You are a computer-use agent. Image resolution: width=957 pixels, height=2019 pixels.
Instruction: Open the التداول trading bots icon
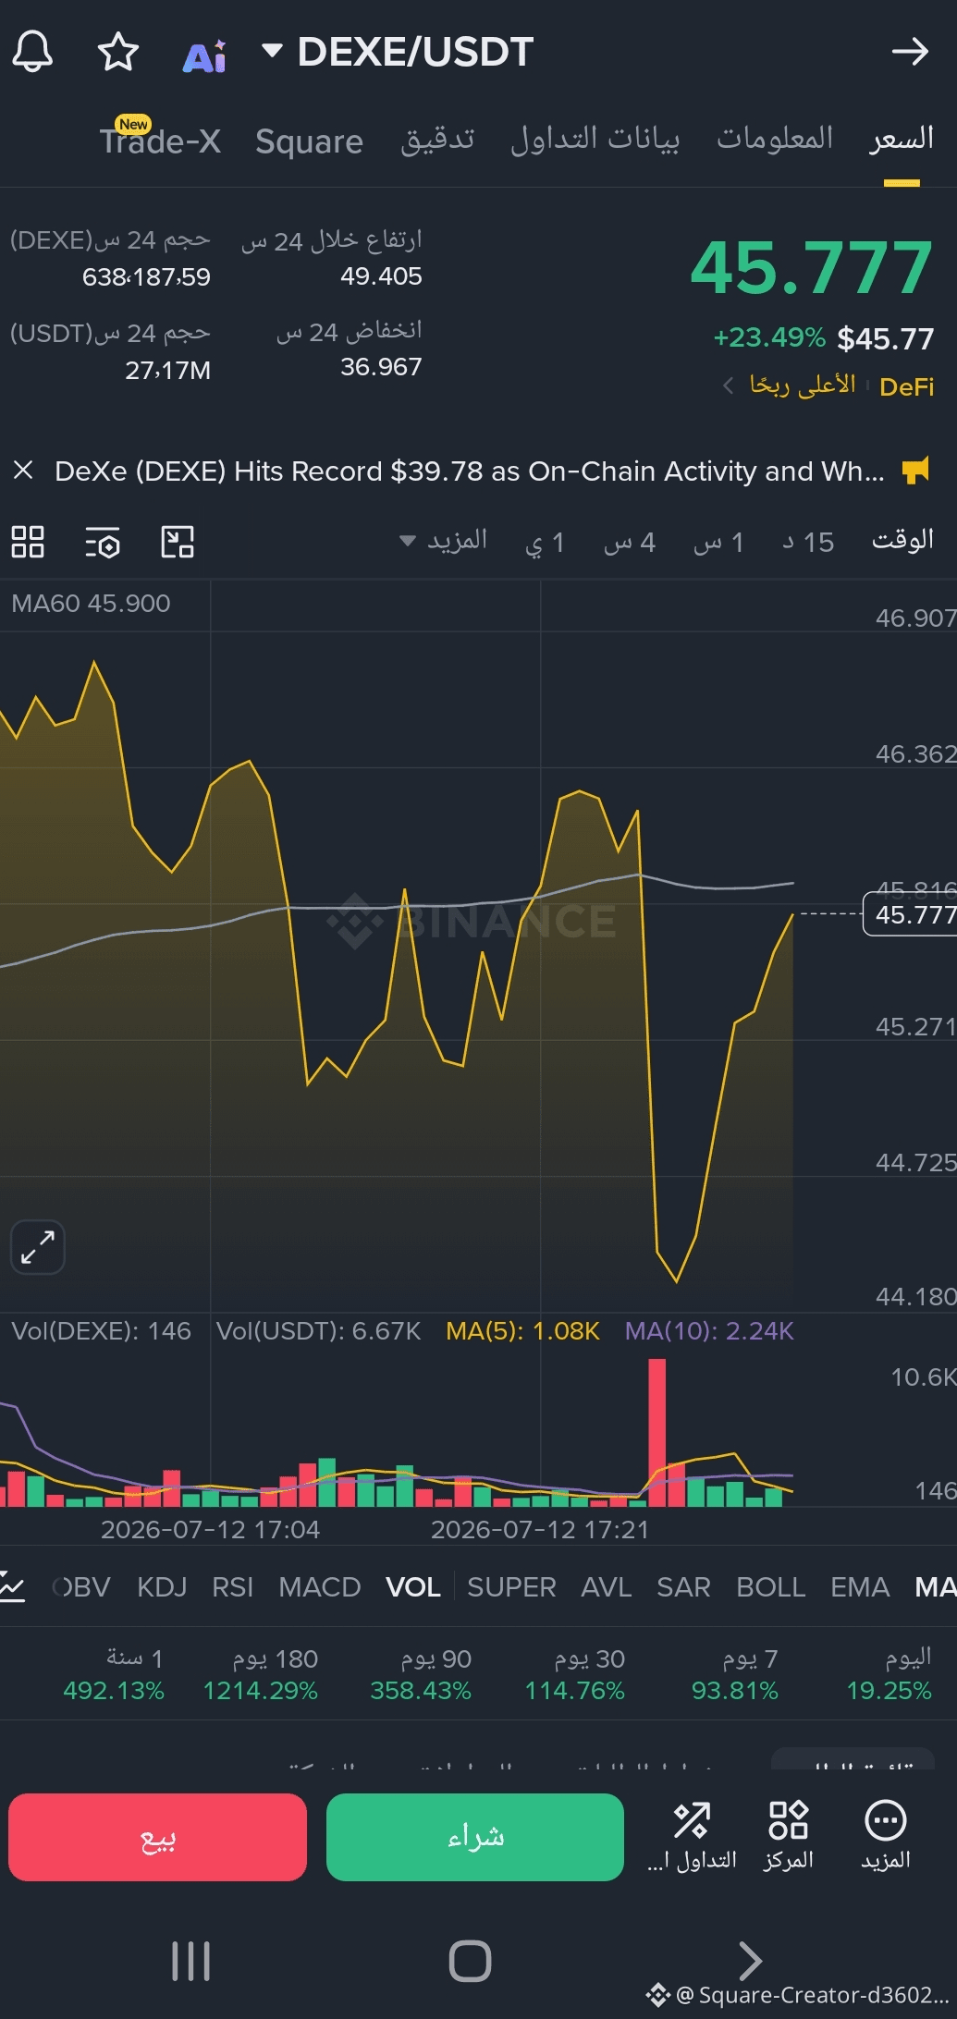(x=692, y=1837)
